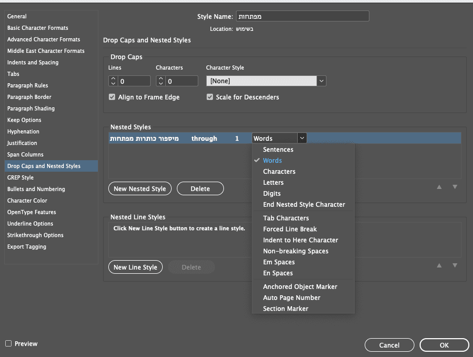Disable Scale for Descenders checkbox
The height and width of the screenshot is (357, 473).
pyautogui.click(x=210, y=97)
